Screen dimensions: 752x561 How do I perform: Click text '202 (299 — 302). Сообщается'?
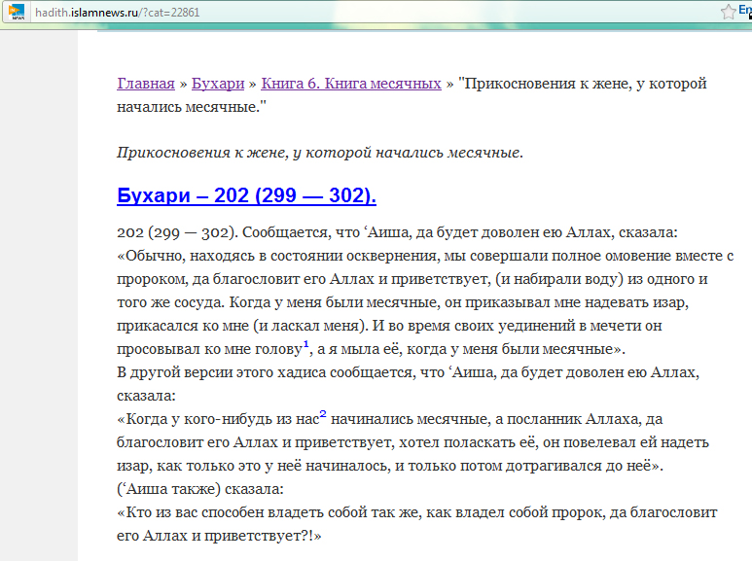(x=224, y=232)
